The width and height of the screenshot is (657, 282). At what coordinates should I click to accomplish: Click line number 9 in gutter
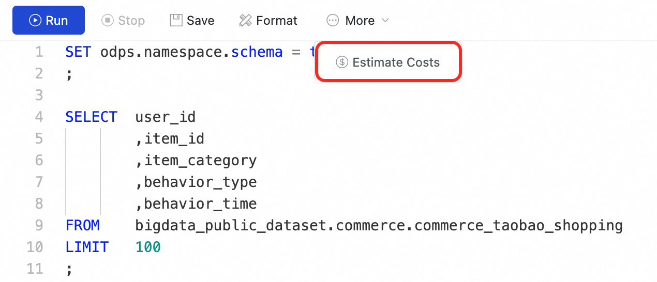tap(39, 226)
